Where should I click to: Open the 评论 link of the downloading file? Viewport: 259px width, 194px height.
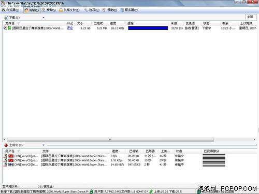[x=70, y=28]
